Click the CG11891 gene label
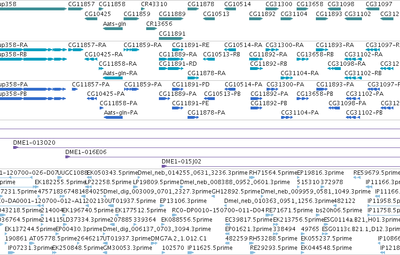Viewport: 400px width, 255px height. click(172, 34)
